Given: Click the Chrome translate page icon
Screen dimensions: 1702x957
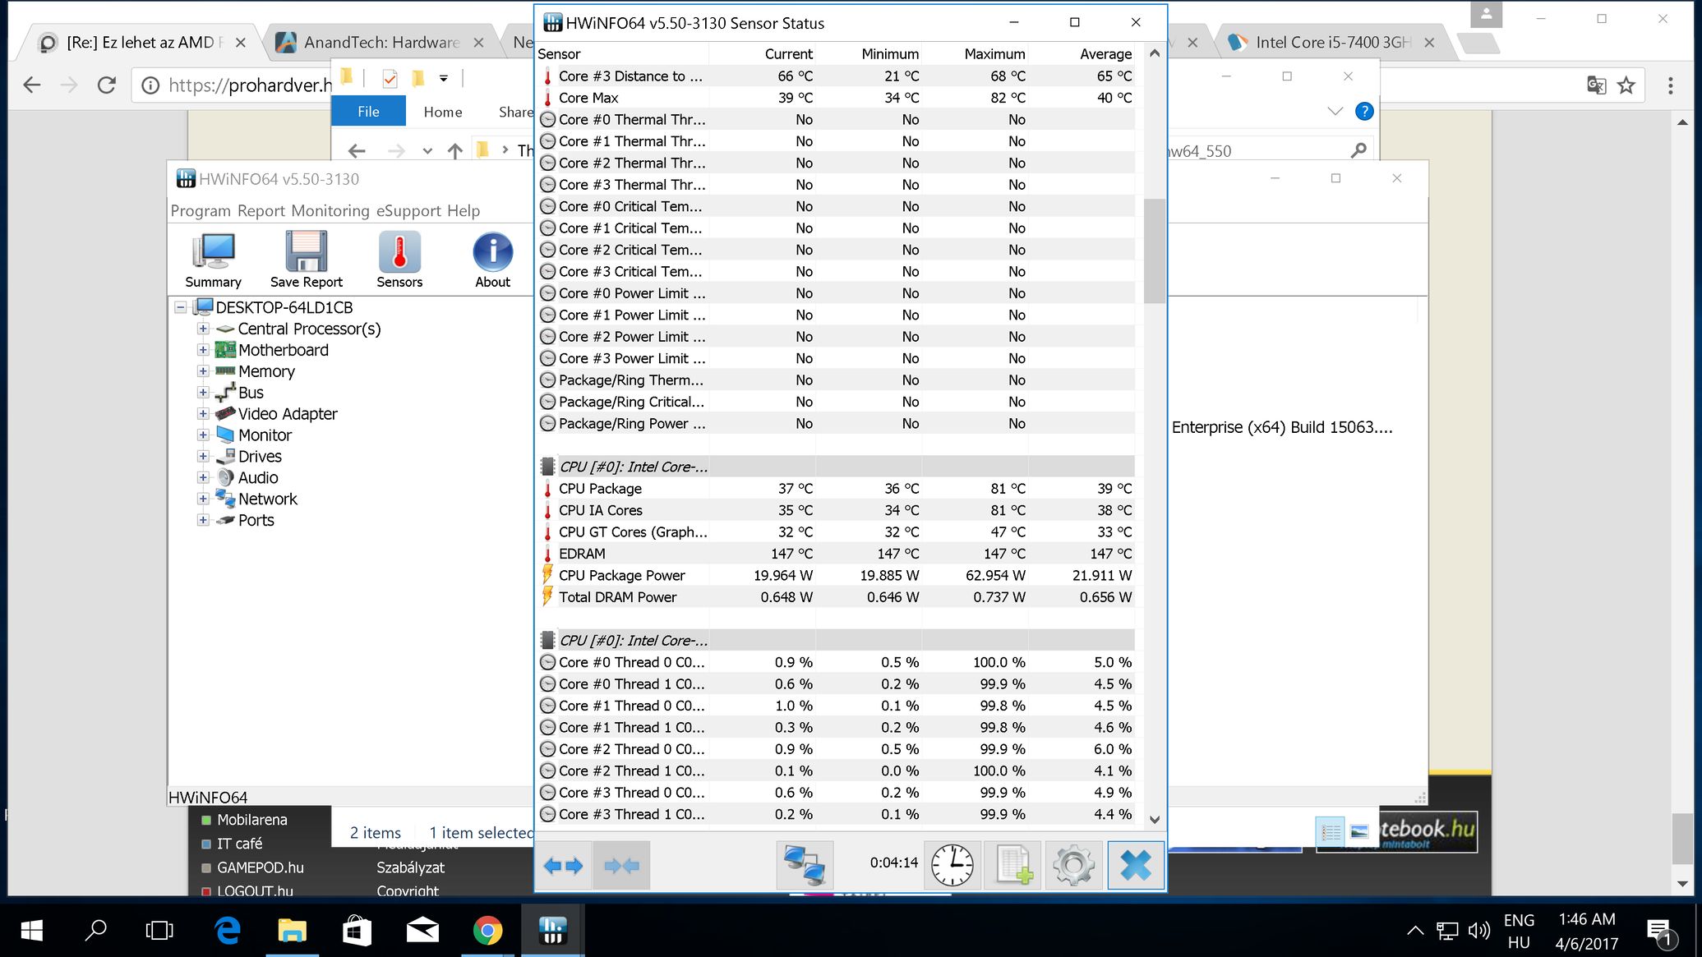Looking at the screenshot, I should 1596,85.
